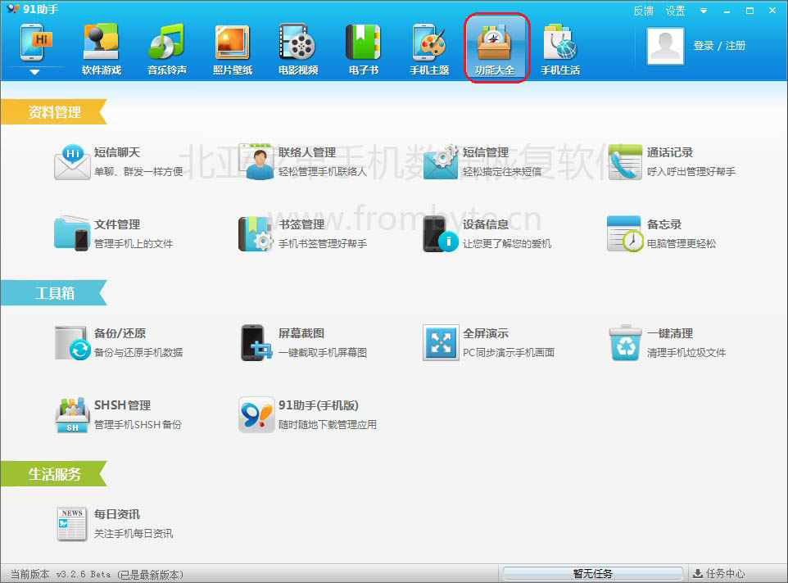This screenshot has width=788, height=583.
Task: Open the 音乐铃声 music section
Action: 167,49
